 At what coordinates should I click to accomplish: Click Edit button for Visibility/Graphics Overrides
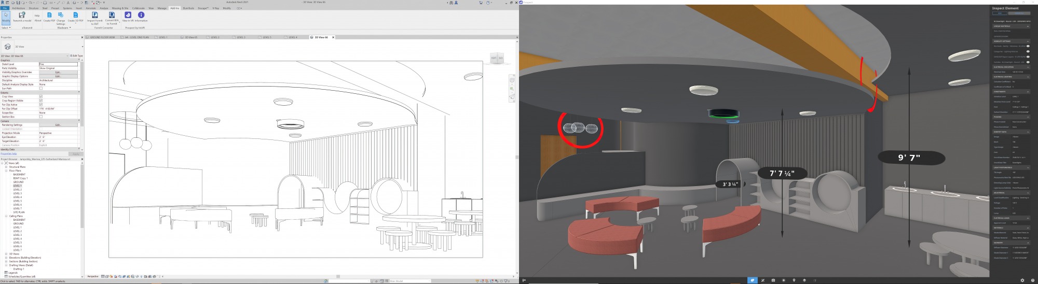58,72
